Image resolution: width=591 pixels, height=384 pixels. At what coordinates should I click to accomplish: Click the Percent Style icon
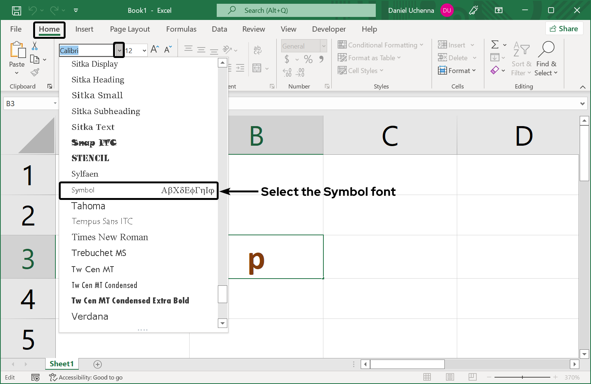pyautogui.click(x=308, y=59)
